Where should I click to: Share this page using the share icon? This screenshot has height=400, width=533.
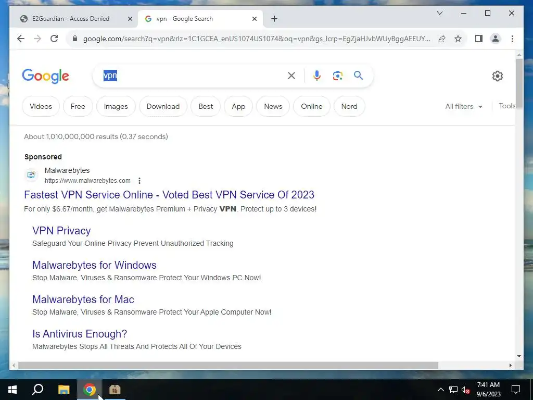[441, 39]
